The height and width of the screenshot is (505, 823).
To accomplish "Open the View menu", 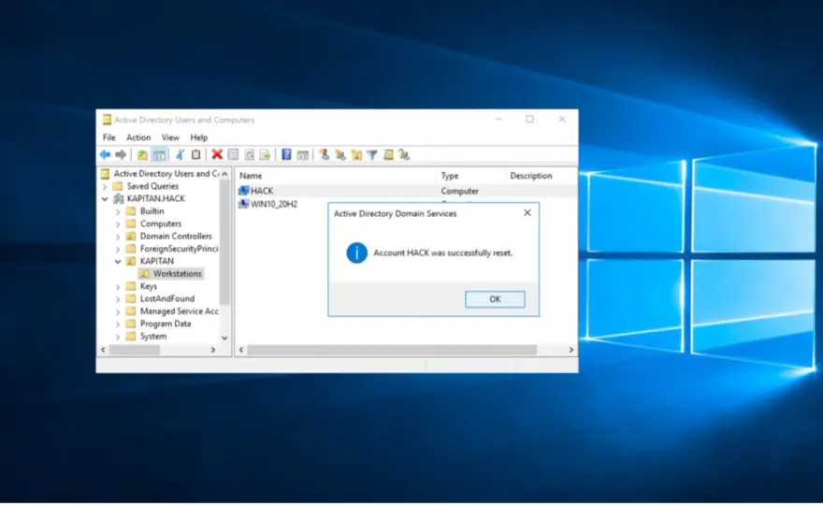I will click(x=170, y=137).
